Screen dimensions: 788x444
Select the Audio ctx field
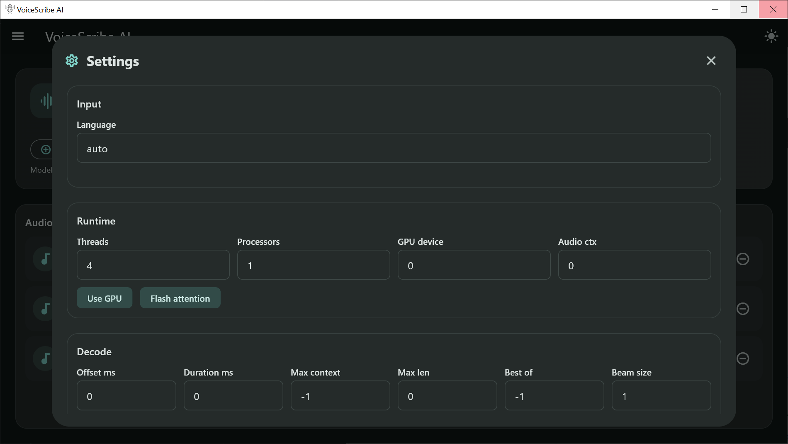(x=635, y=265)
